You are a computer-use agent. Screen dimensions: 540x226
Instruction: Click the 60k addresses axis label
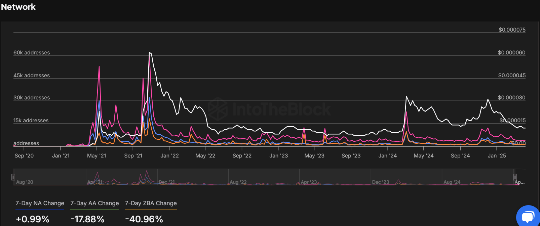point(32,53)
